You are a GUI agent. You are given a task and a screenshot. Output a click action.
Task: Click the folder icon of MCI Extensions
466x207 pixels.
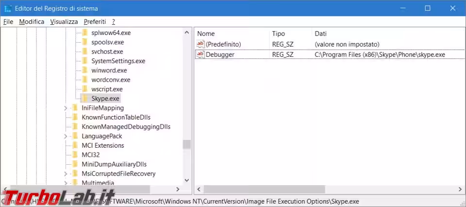75,145
